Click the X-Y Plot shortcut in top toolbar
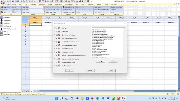 tap(38, 1)
